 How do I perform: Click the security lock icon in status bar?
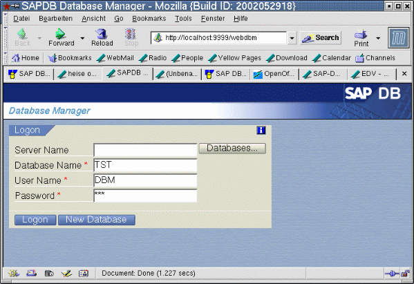tap(405, 274)
